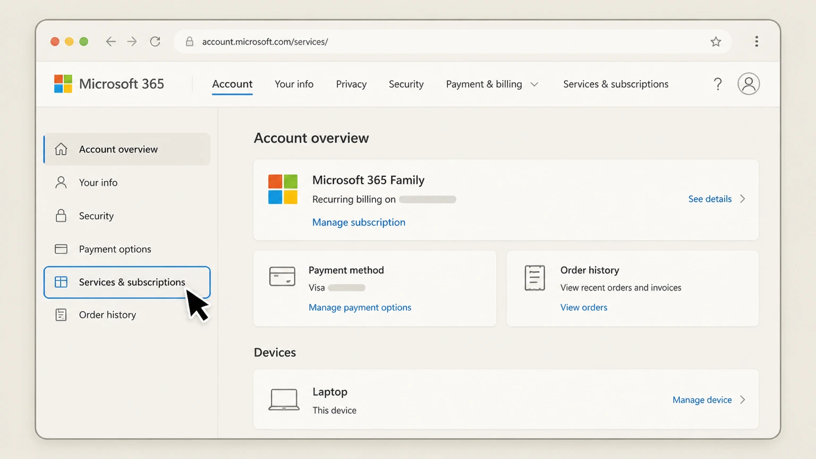This screenshot has width=816, height=459.
Task: Select Your info in sidebar
Action: (x=127, y=182)
